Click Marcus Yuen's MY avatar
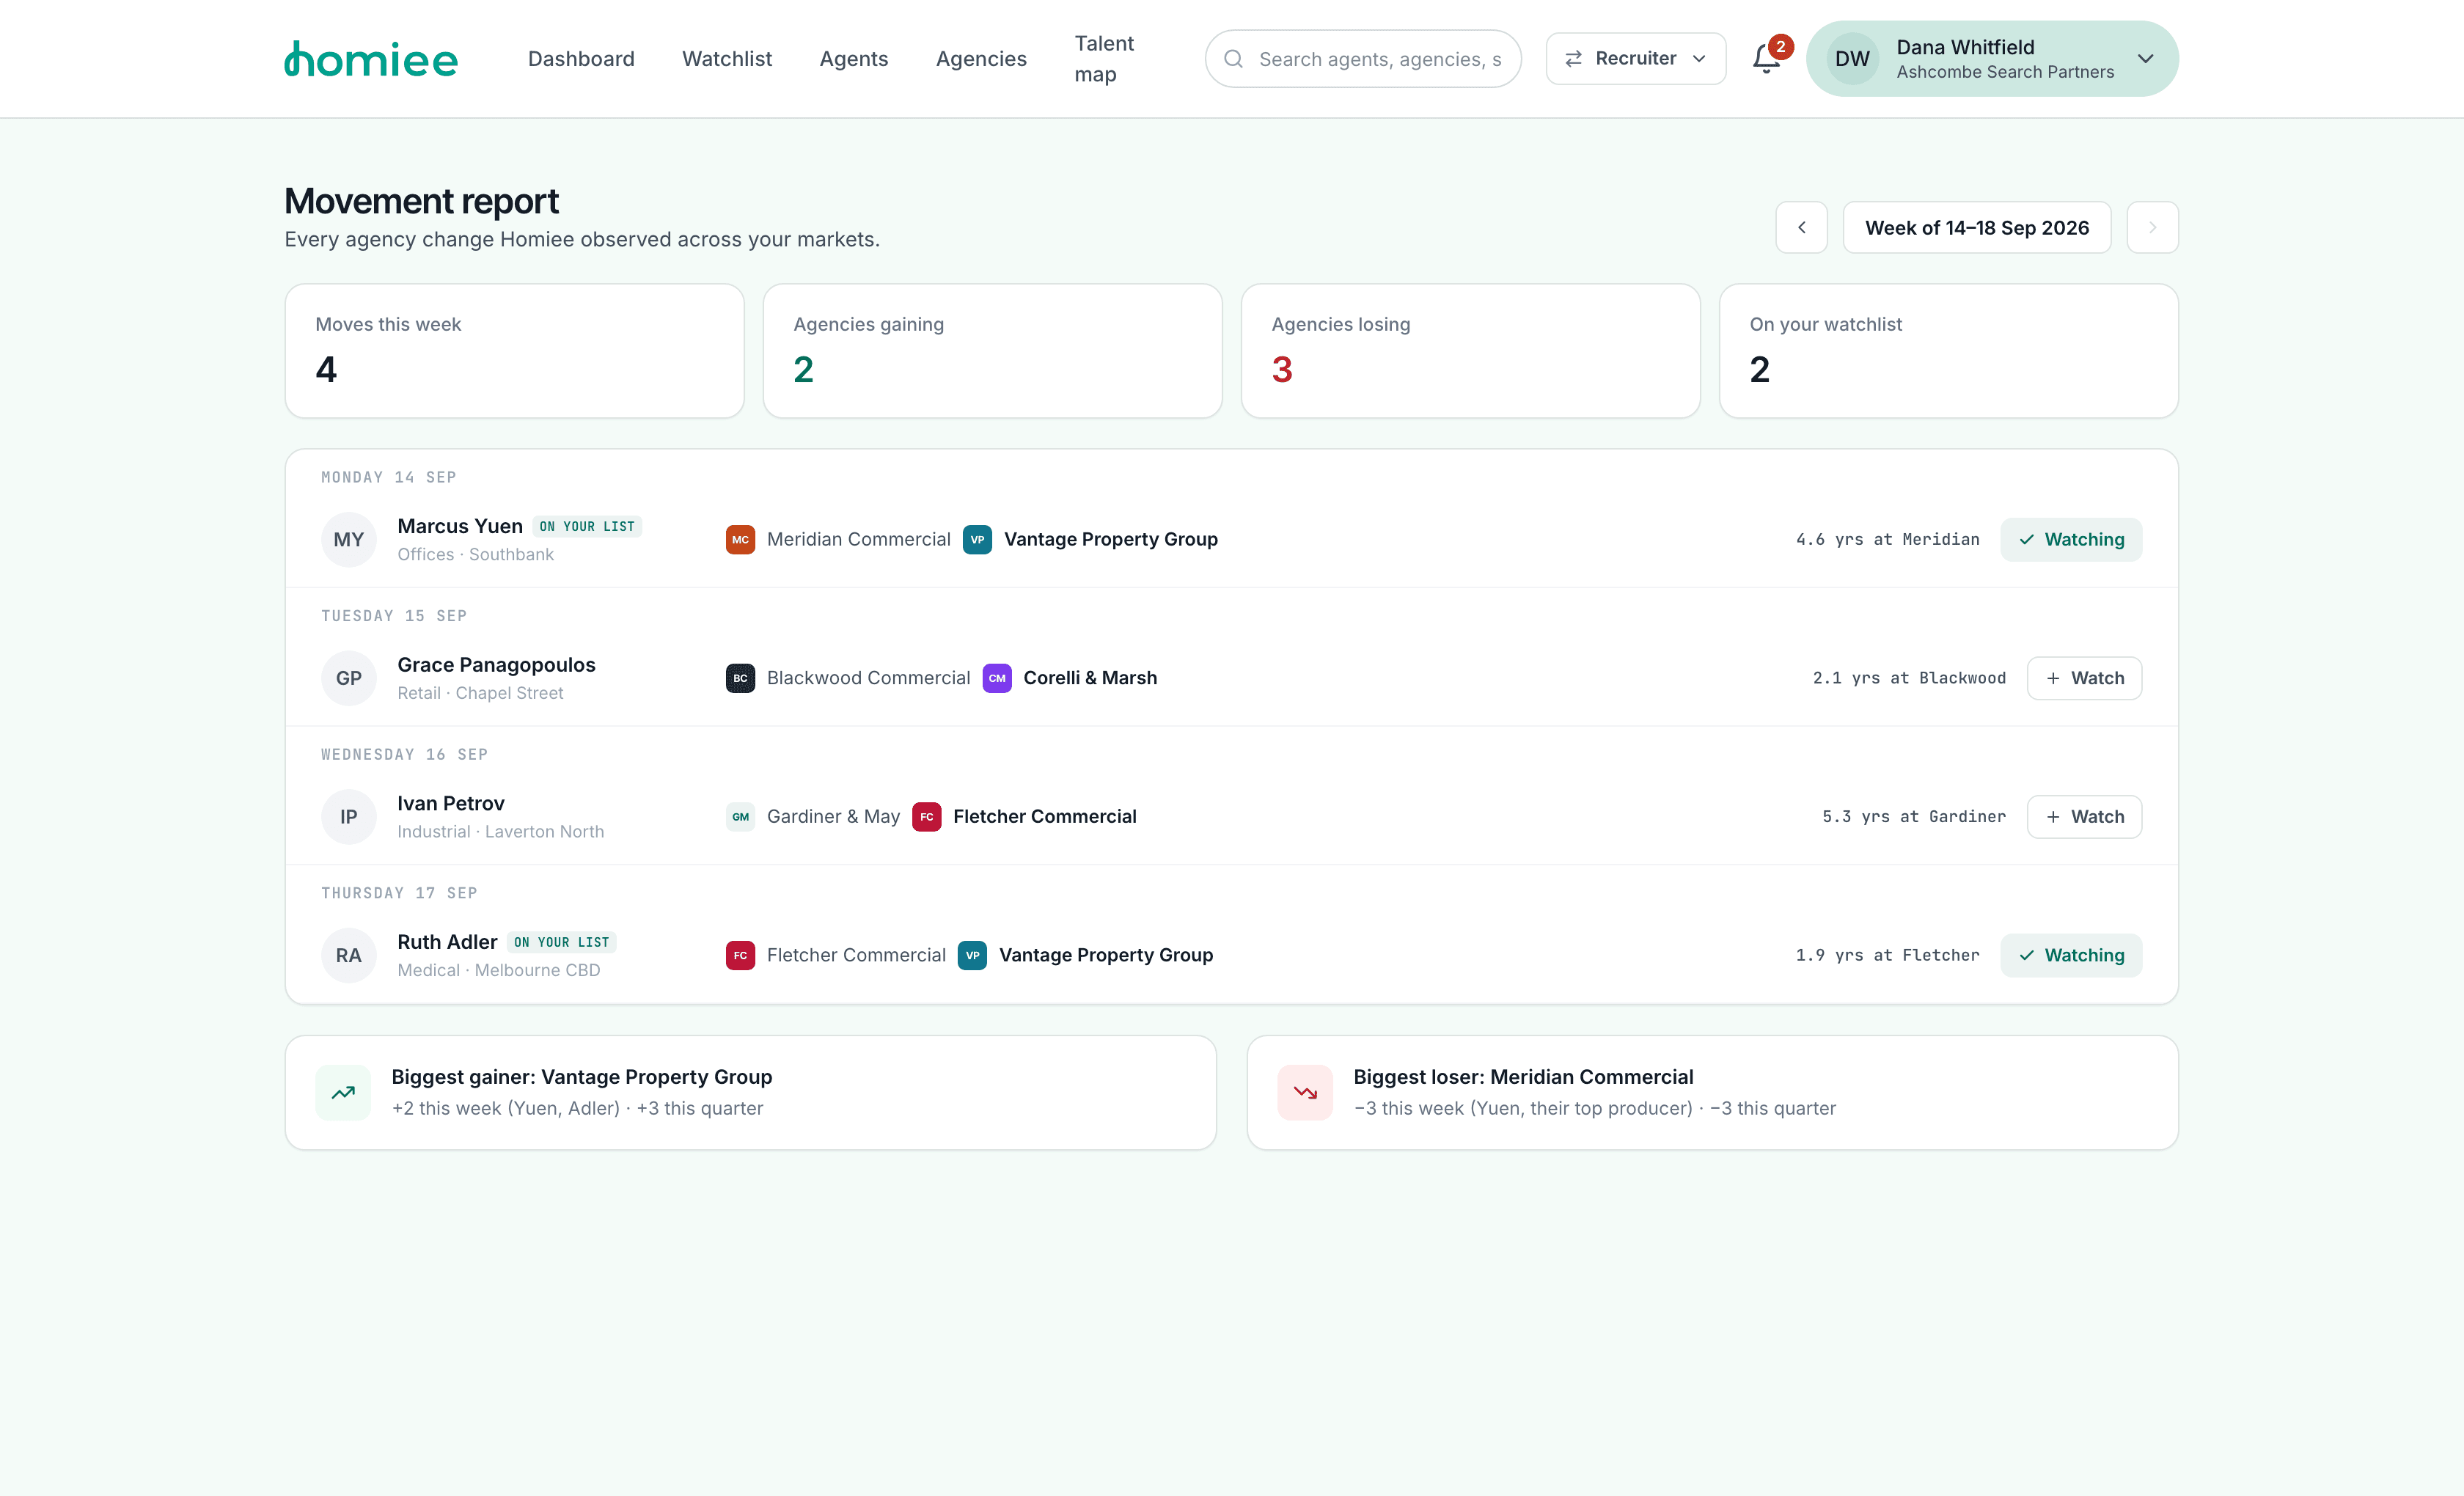The width and height of the screenshot is (2464, 1496). [x=349, y=540]
